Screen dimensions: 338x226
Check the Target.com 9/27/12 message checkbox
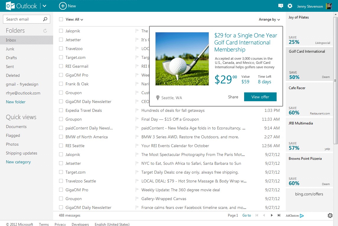pyautogui.click(x=61, y=172)
